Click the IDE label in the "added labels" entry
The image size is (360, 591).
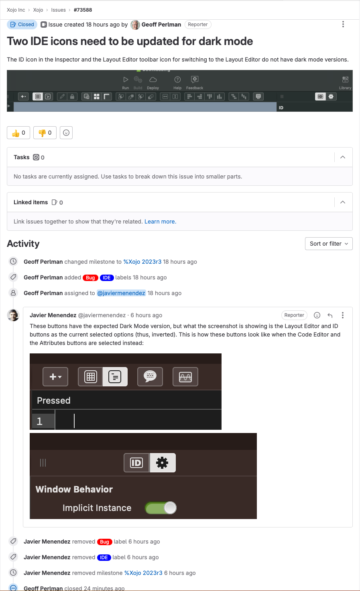click(x=107, y=278)
